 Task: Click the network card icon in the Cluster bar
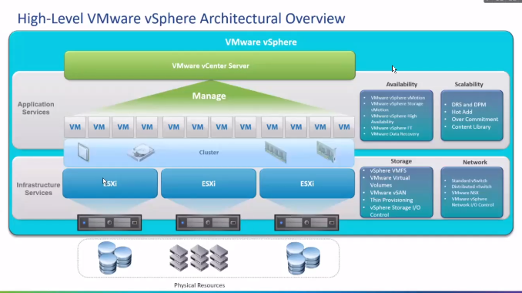pyautogui.click(x=326, y=152)
